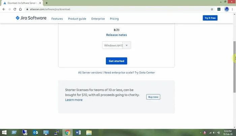Open the Windows Start menu

pyautogui.click(x=4, y=132)
